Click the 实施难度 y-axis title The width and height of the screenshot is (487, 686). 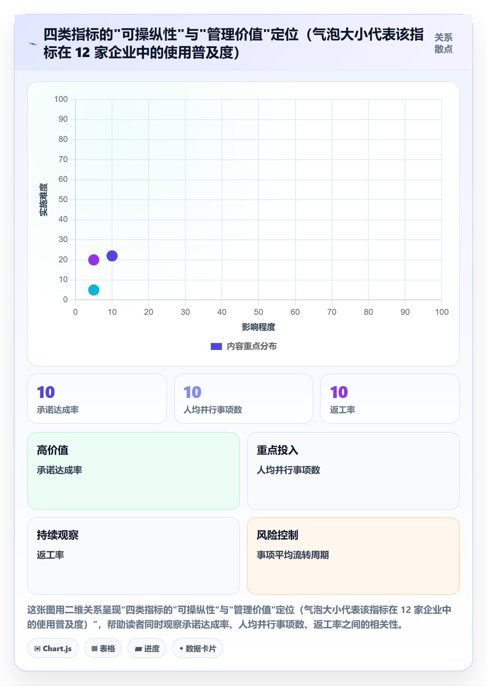click(x=43, y=200)
